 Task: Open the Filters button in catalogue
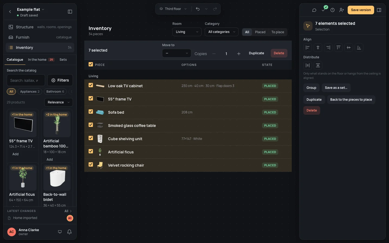click(60, 80)
